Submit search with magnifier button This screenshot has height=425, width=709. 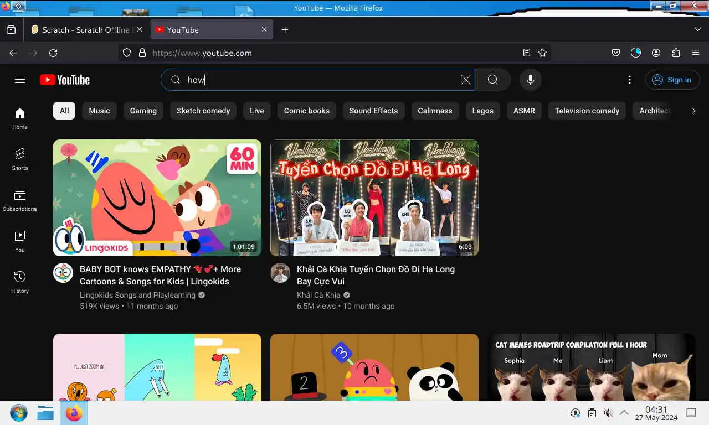[493, 80]
